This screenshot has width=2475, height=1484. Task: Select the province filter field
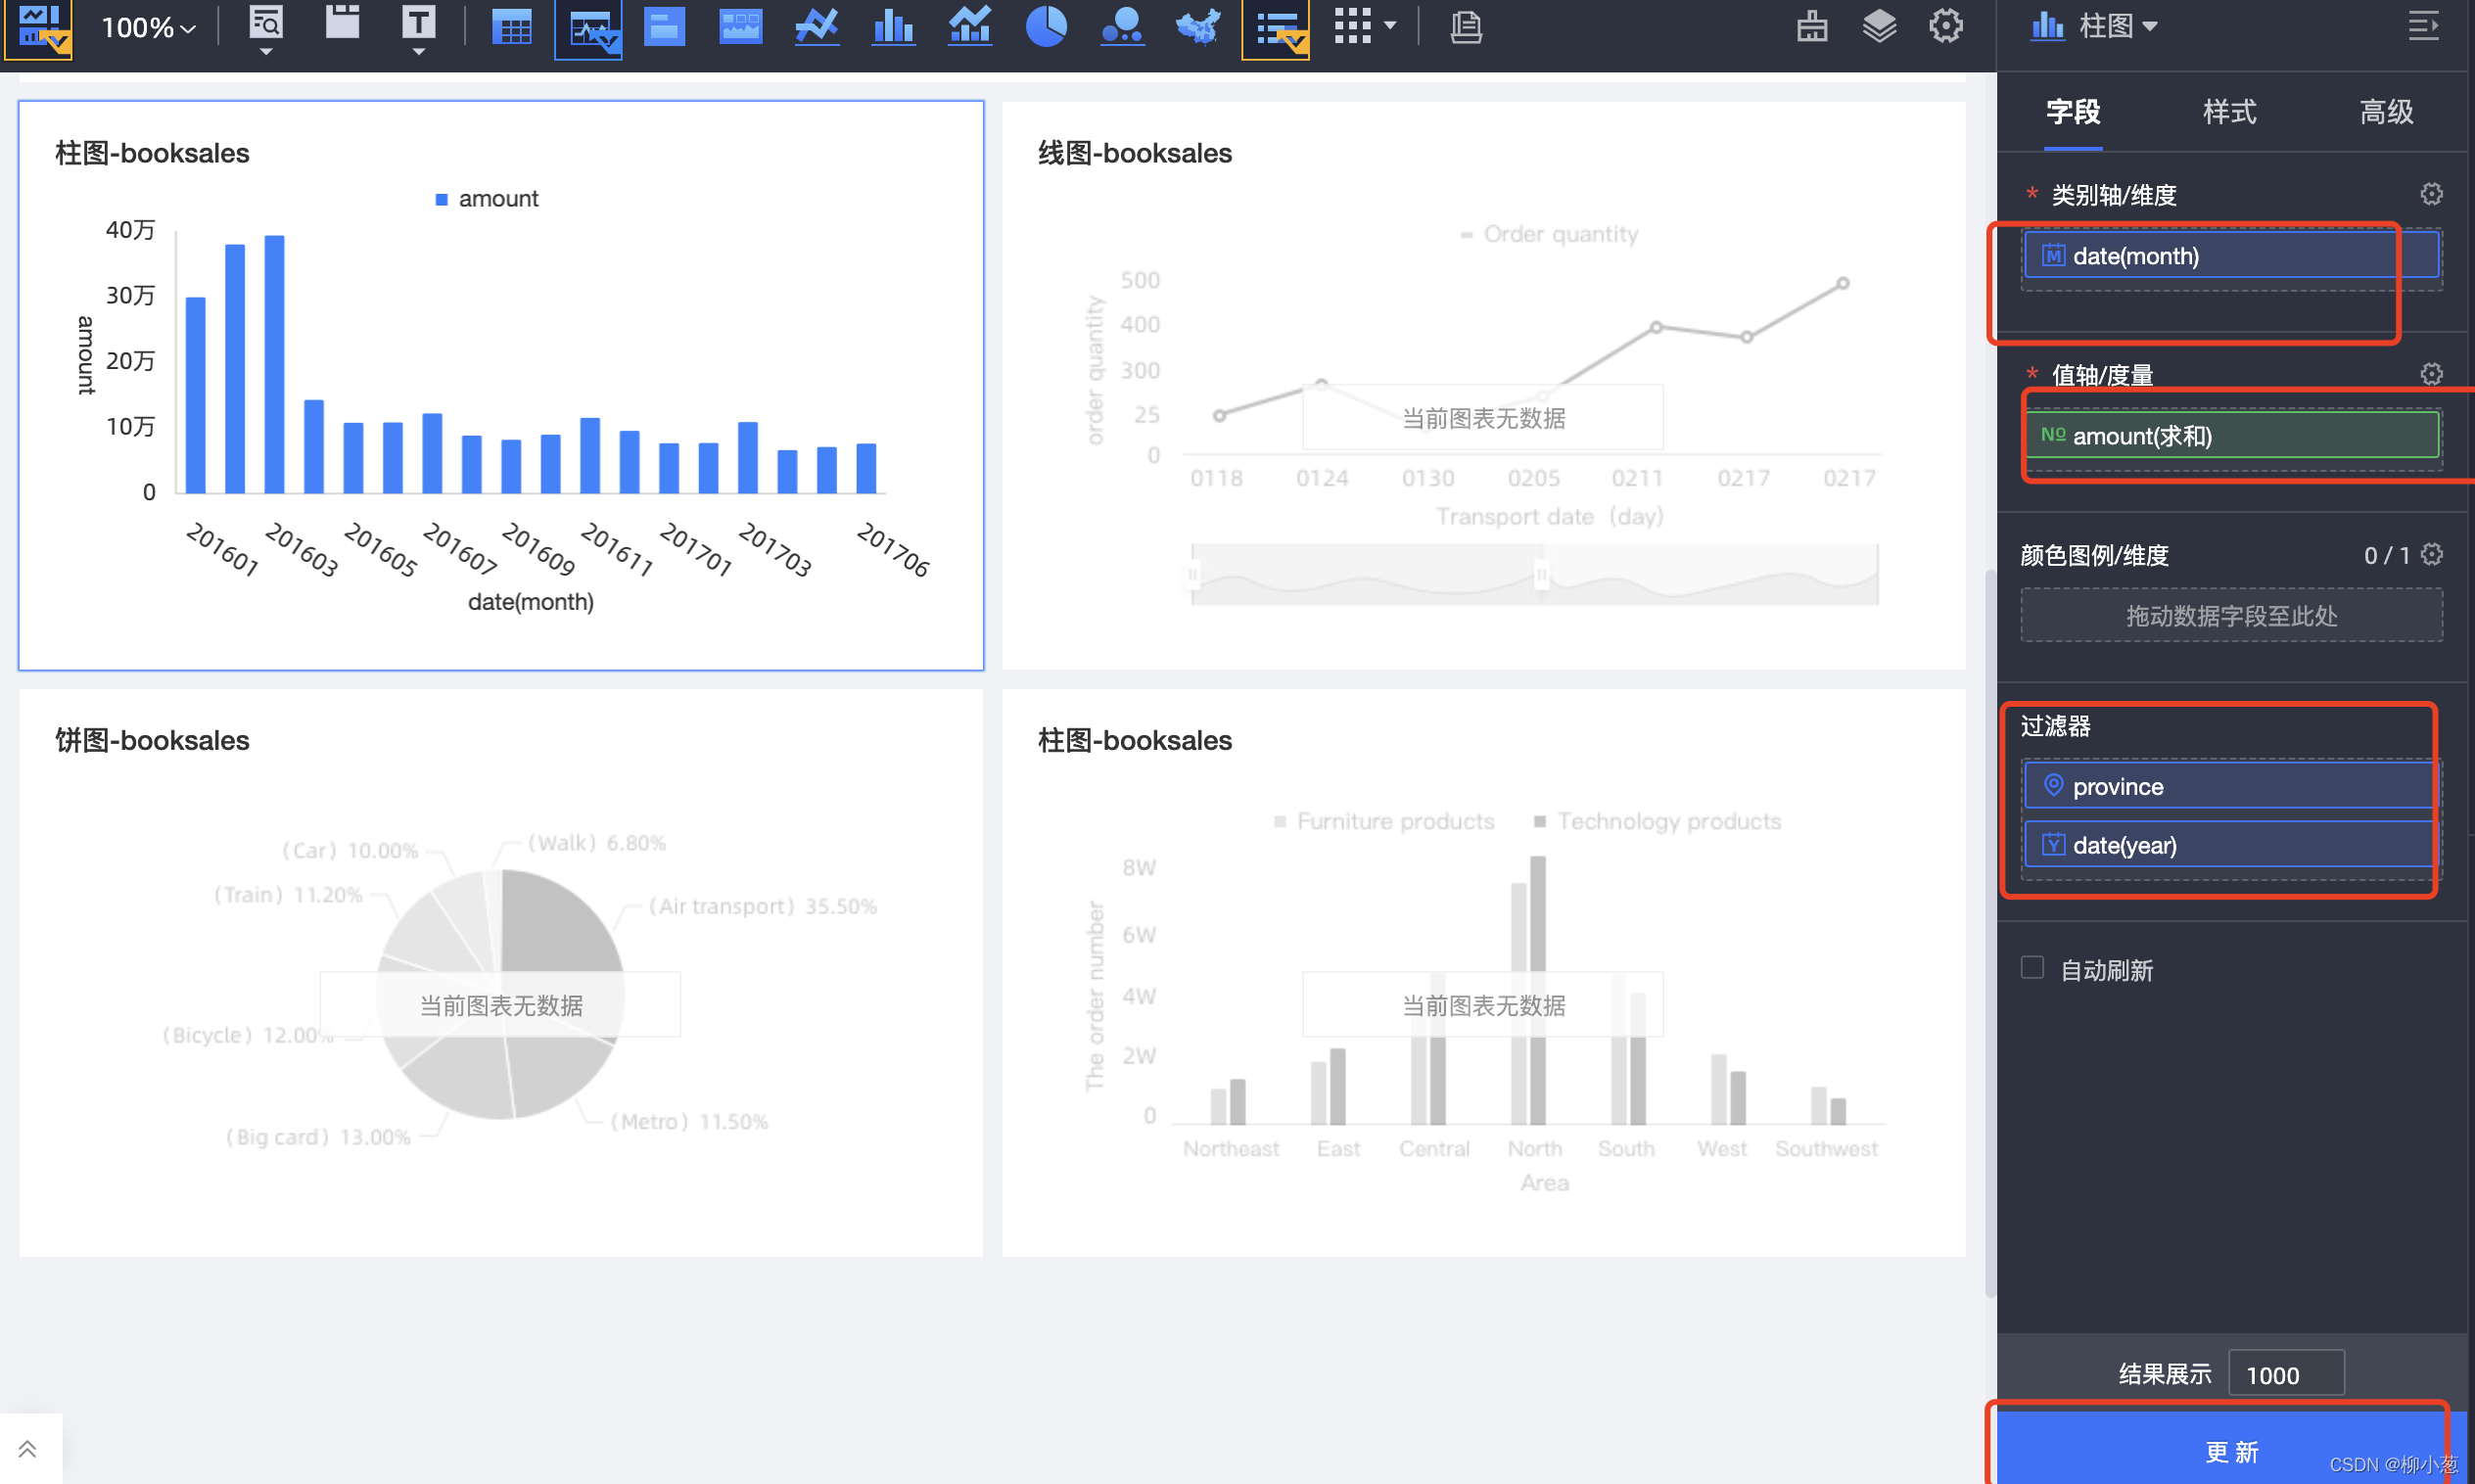click(2231, 787)
